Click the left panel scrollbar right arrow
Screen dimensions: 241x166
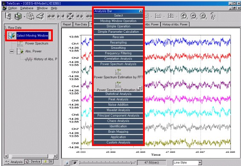tap(55, 156)
